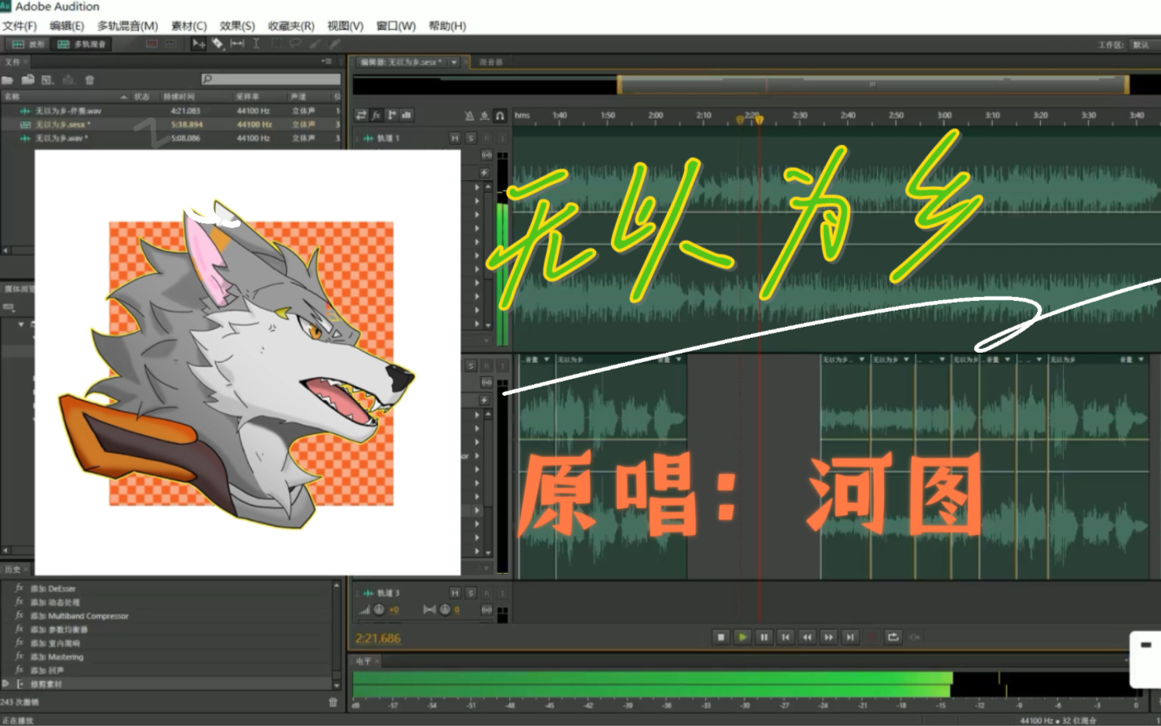Toggle spectral frequency display icon
This screenshot has height=726, width=1161.
pos(151,44)
